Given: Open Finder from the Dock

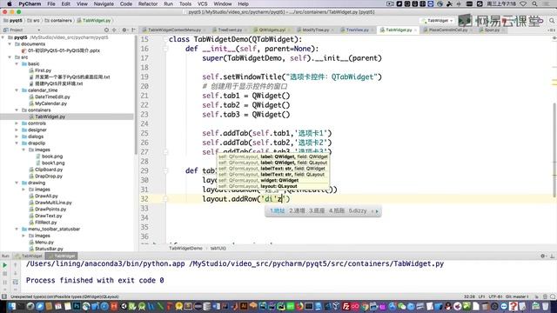Looking at the screenshot, I should (12, 306).
